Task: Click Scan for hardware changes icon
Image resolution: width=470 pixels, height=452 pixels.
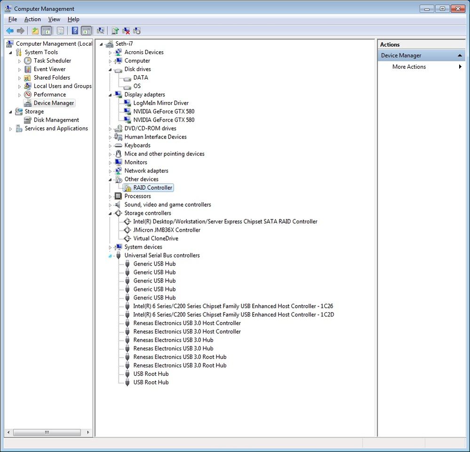Action: [101, 31]
